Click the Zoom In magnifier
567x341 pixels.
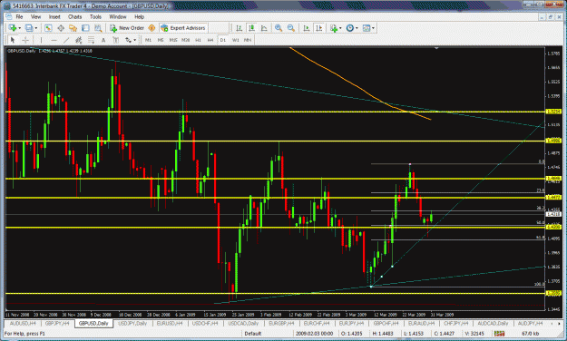[x=279, y=28]
